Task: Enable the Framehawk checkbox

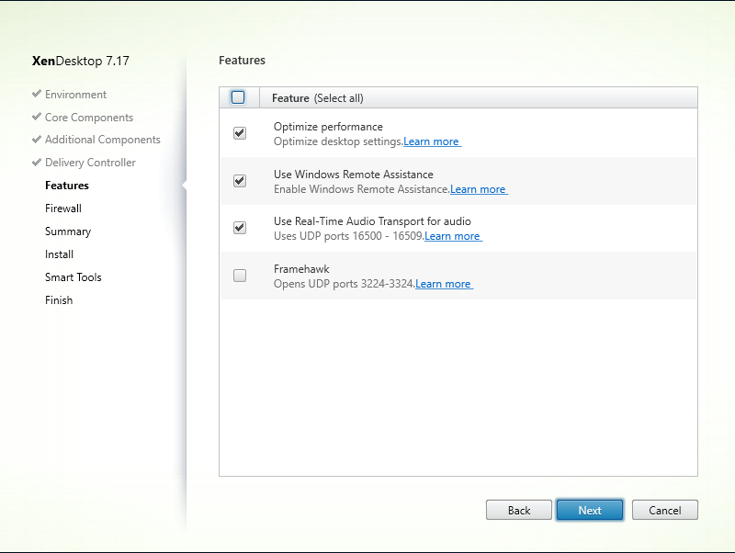Action: (x=240, y=276)
